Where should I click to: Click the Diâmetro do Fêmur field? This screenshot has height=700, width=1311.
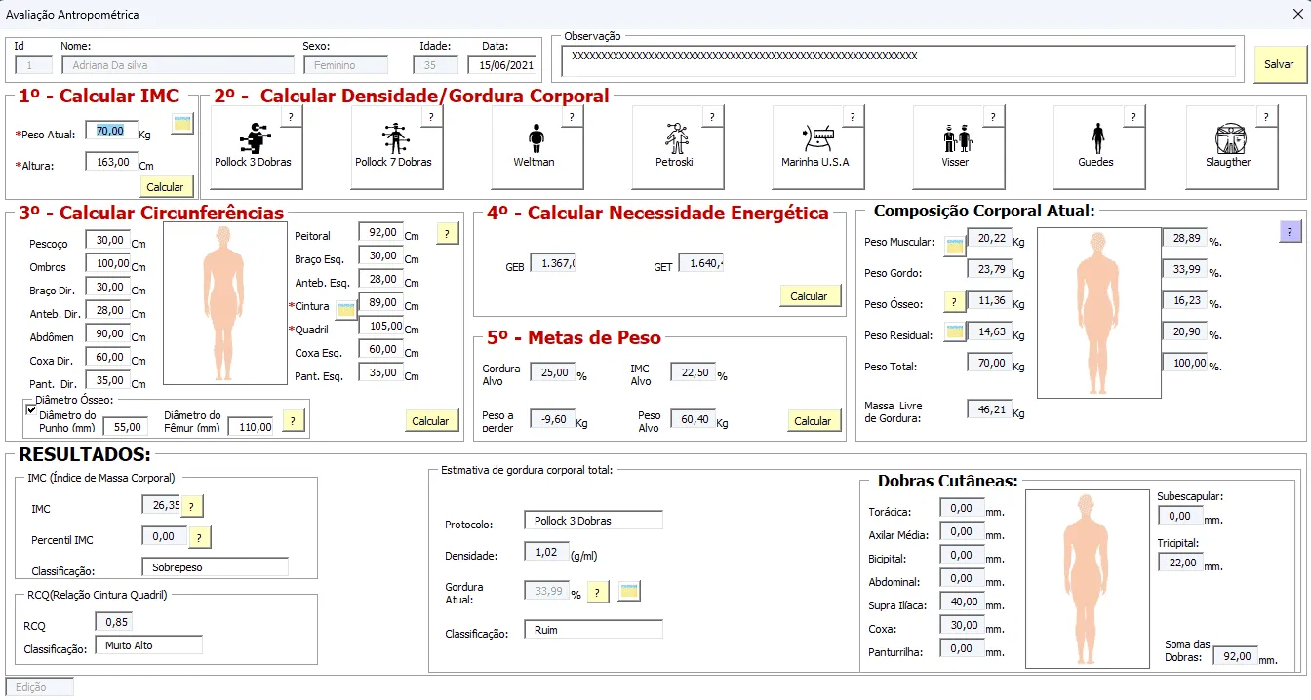tap(250, 426)
